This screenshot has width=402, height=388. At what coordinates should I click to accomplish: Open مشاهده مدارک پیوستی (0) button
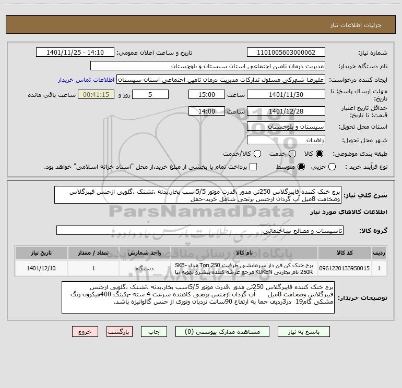tap(222, 332)
